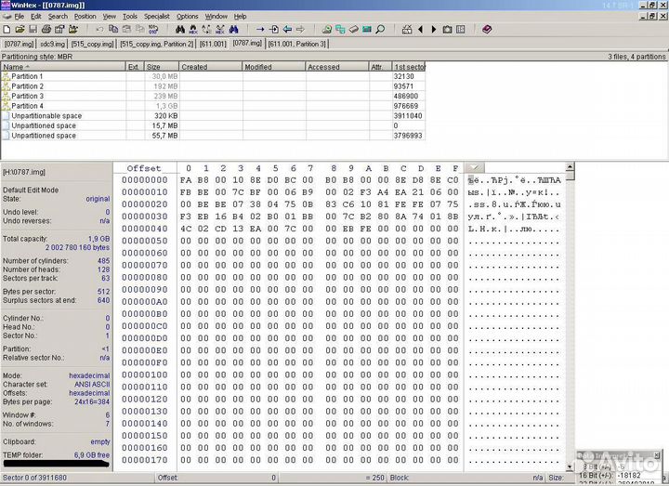Click the magnifier icon in toolbar
Viewport: 669px width, 486px height.
(x=380, y=30)
